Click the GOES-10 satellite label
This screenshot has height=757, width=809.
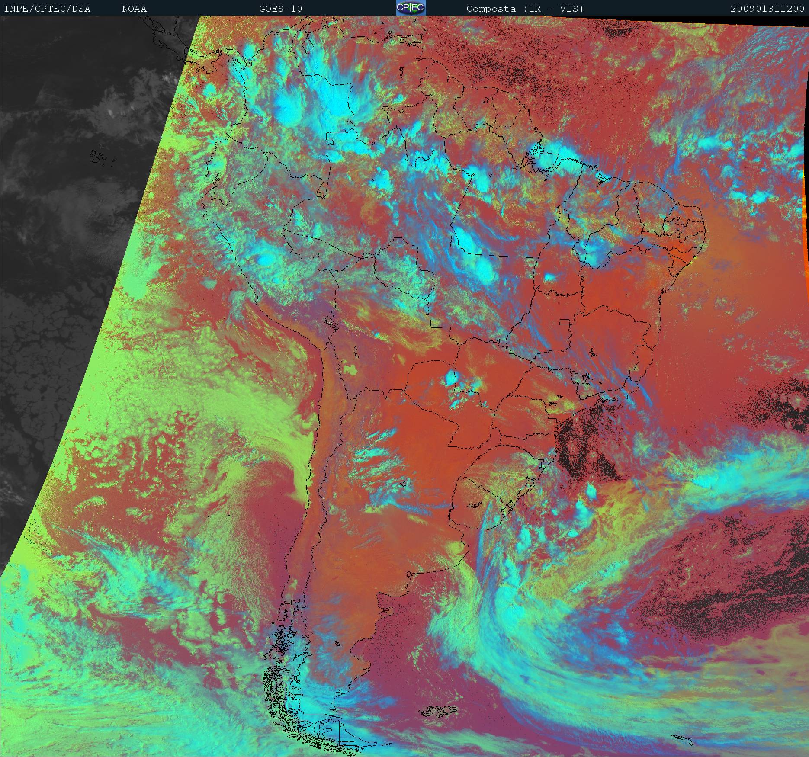280,9
